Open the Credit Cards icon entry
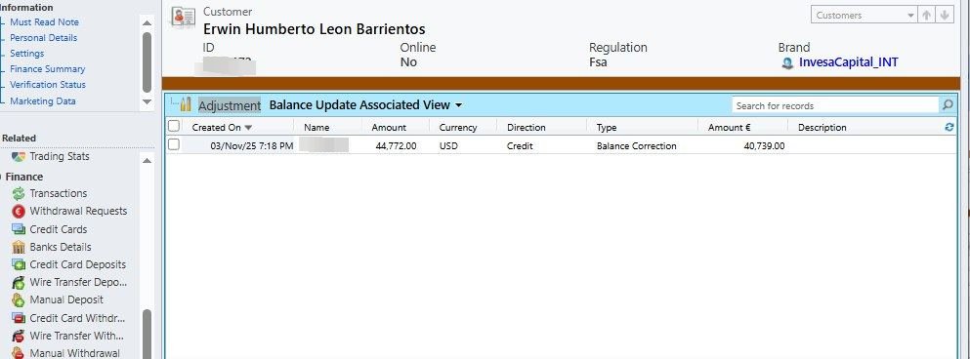 click(19, 229)
